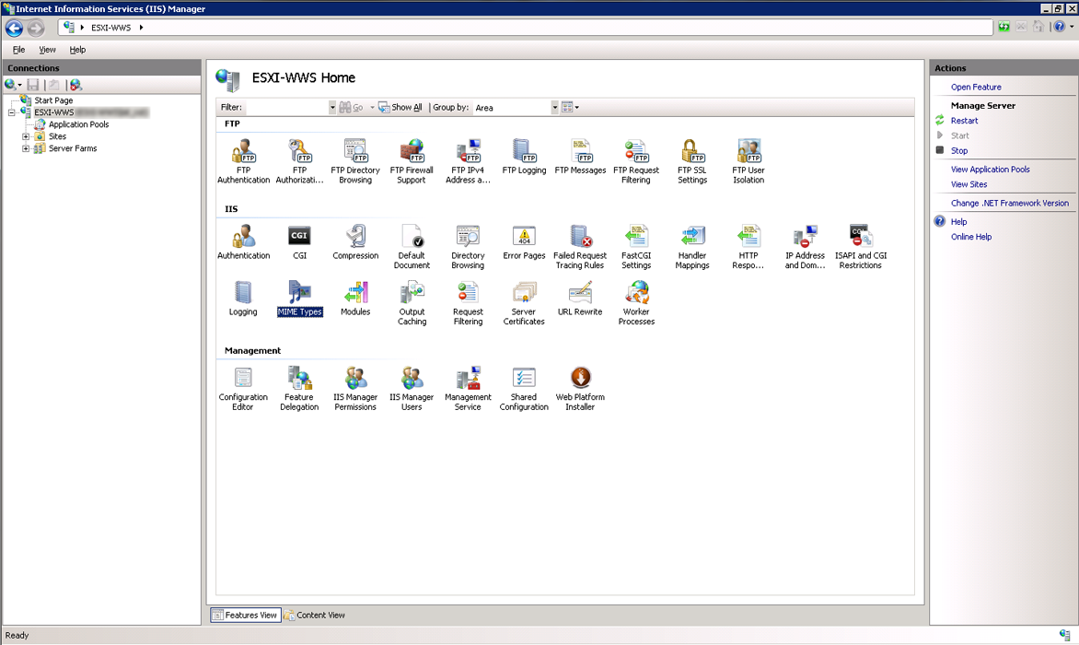Select FTP Directory Browsing icon
The image size is (1079, 645).
tap(355, 161)
